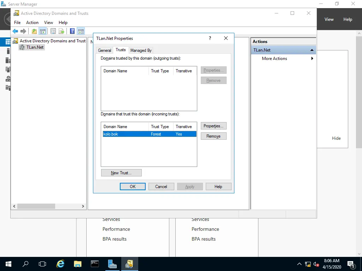Open the View menu in Domains and Trusts

pyautogui.click(x=48, y=22)
